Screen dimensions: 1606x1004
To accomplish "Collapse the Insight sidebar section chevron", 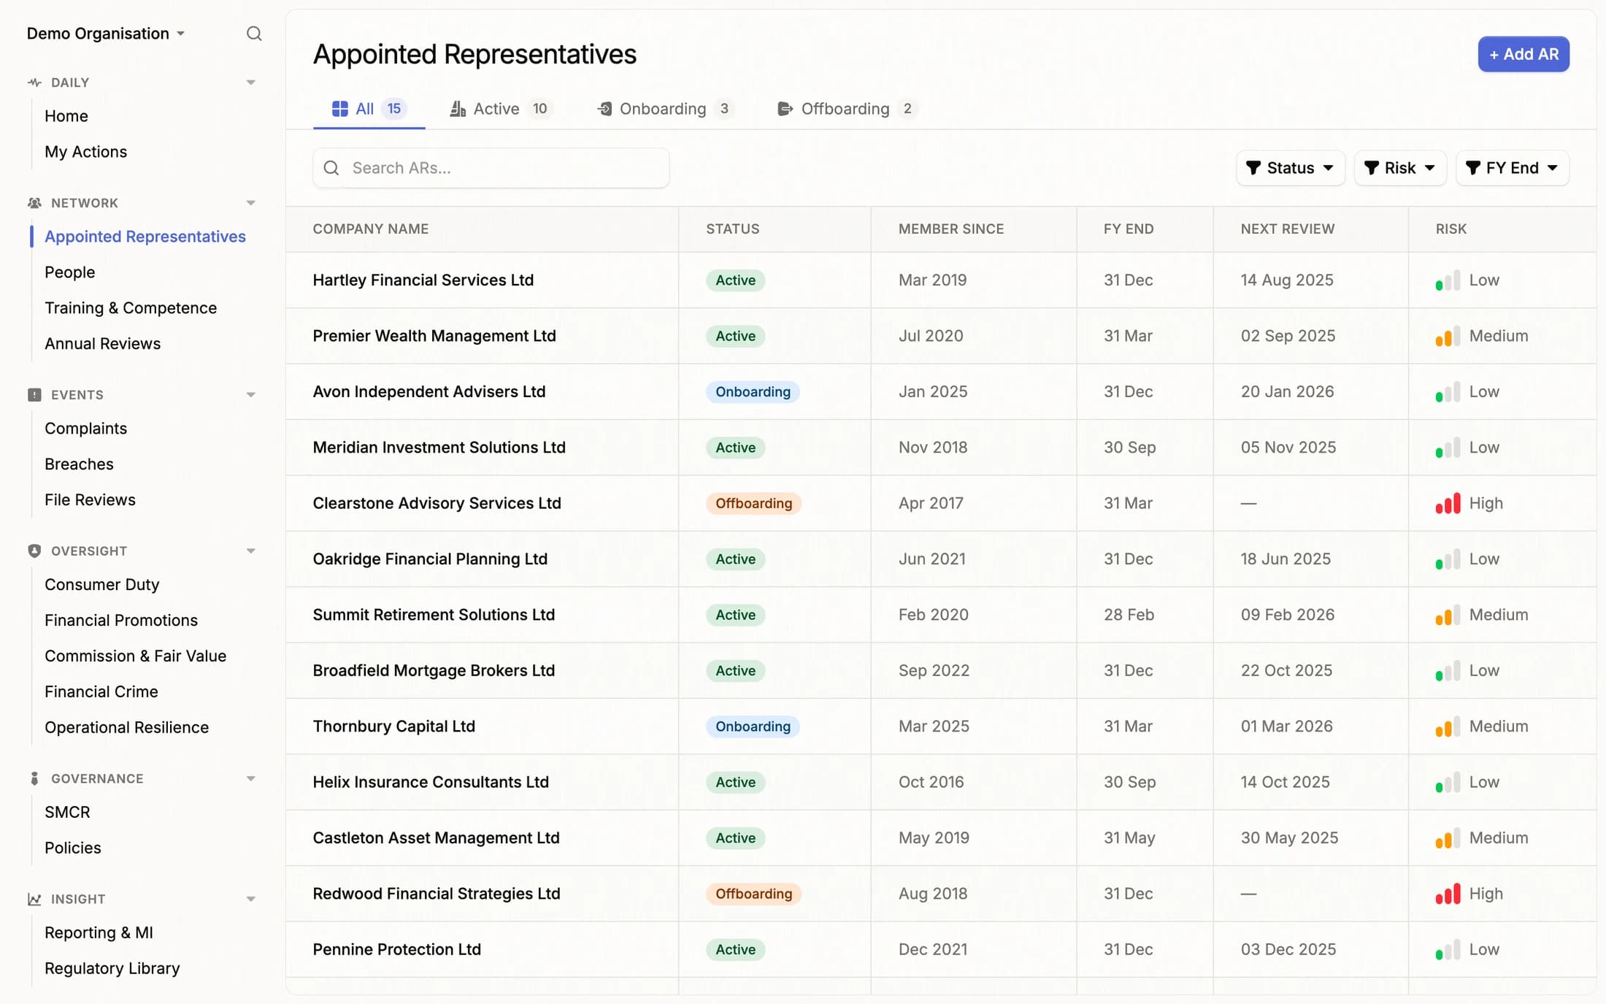I will [250, 900].
